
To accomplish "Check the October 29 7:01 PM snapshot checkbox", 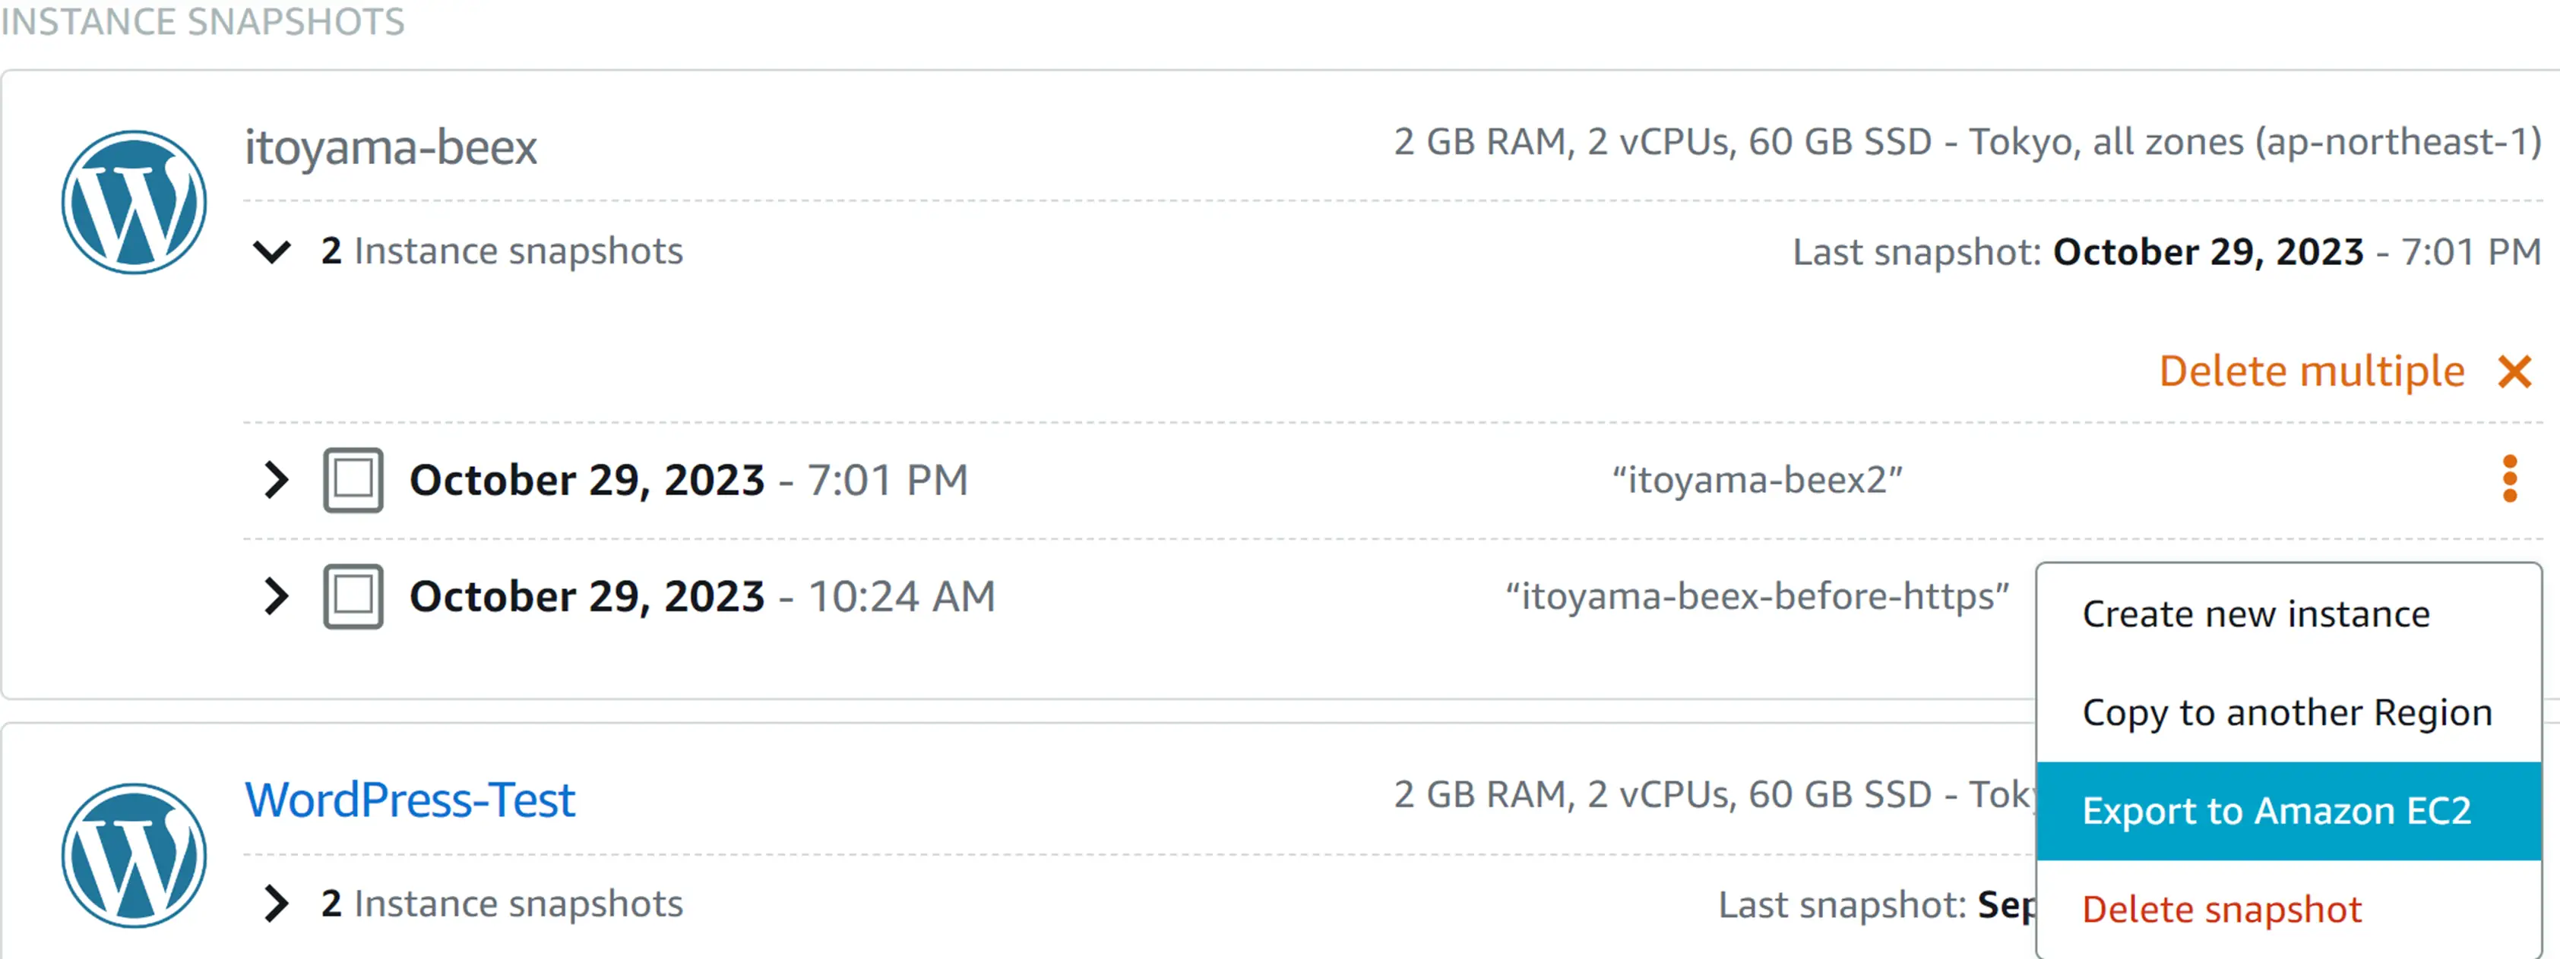I will [x=353, y=481].
